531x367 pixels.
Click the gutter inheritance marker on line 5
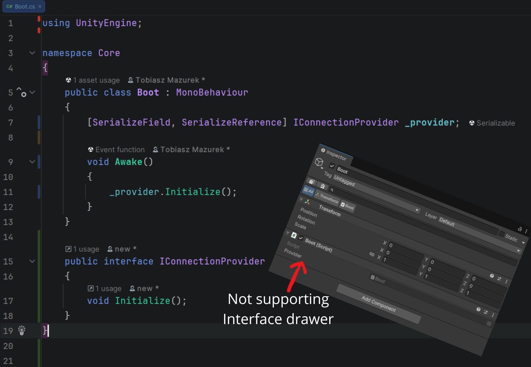coord(22,92)
